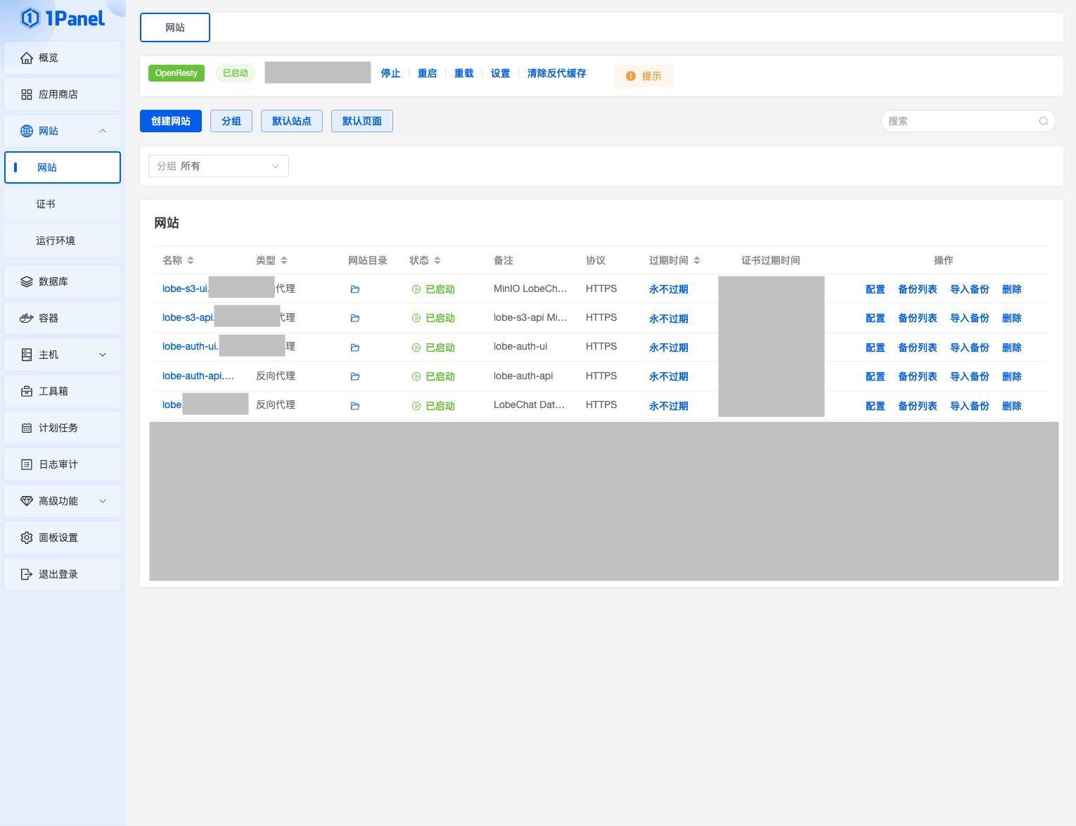
Task: Click 重启 to restart OpenResty
Action: click(427, 73)
